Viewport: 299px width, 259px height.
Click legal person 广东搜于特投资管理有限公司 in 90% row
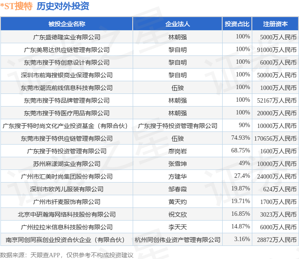pyautogui.click(x=178, y=126)
